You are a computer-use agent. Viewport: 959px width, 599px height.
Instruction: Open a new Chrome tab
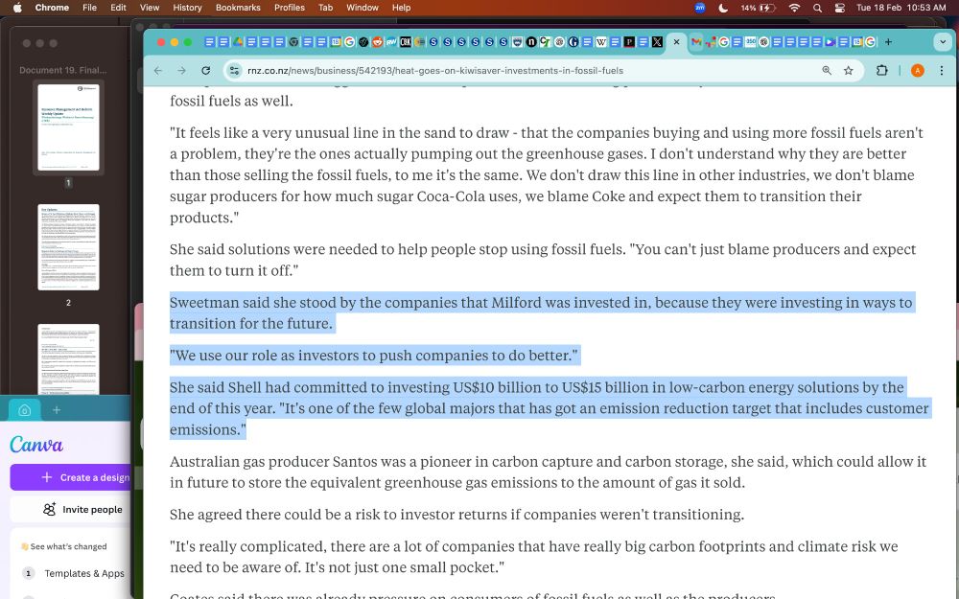pyautogui.click(x=888, y=41)
